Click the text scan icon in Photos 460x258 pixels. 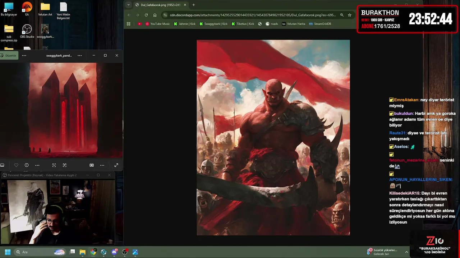[65, 165]
